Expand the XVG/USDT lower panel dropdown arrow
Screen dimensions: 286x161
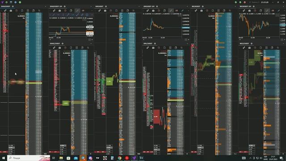pos(187,44)
